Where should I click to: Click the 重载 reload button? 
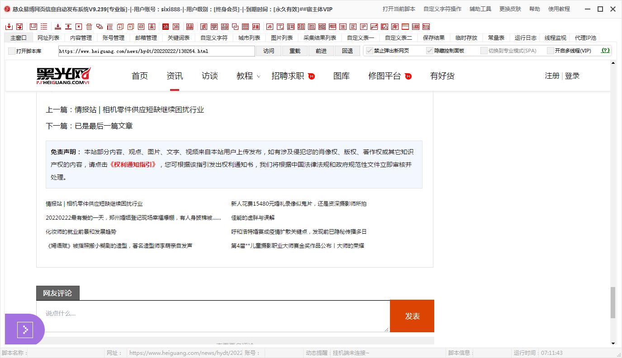295,51
